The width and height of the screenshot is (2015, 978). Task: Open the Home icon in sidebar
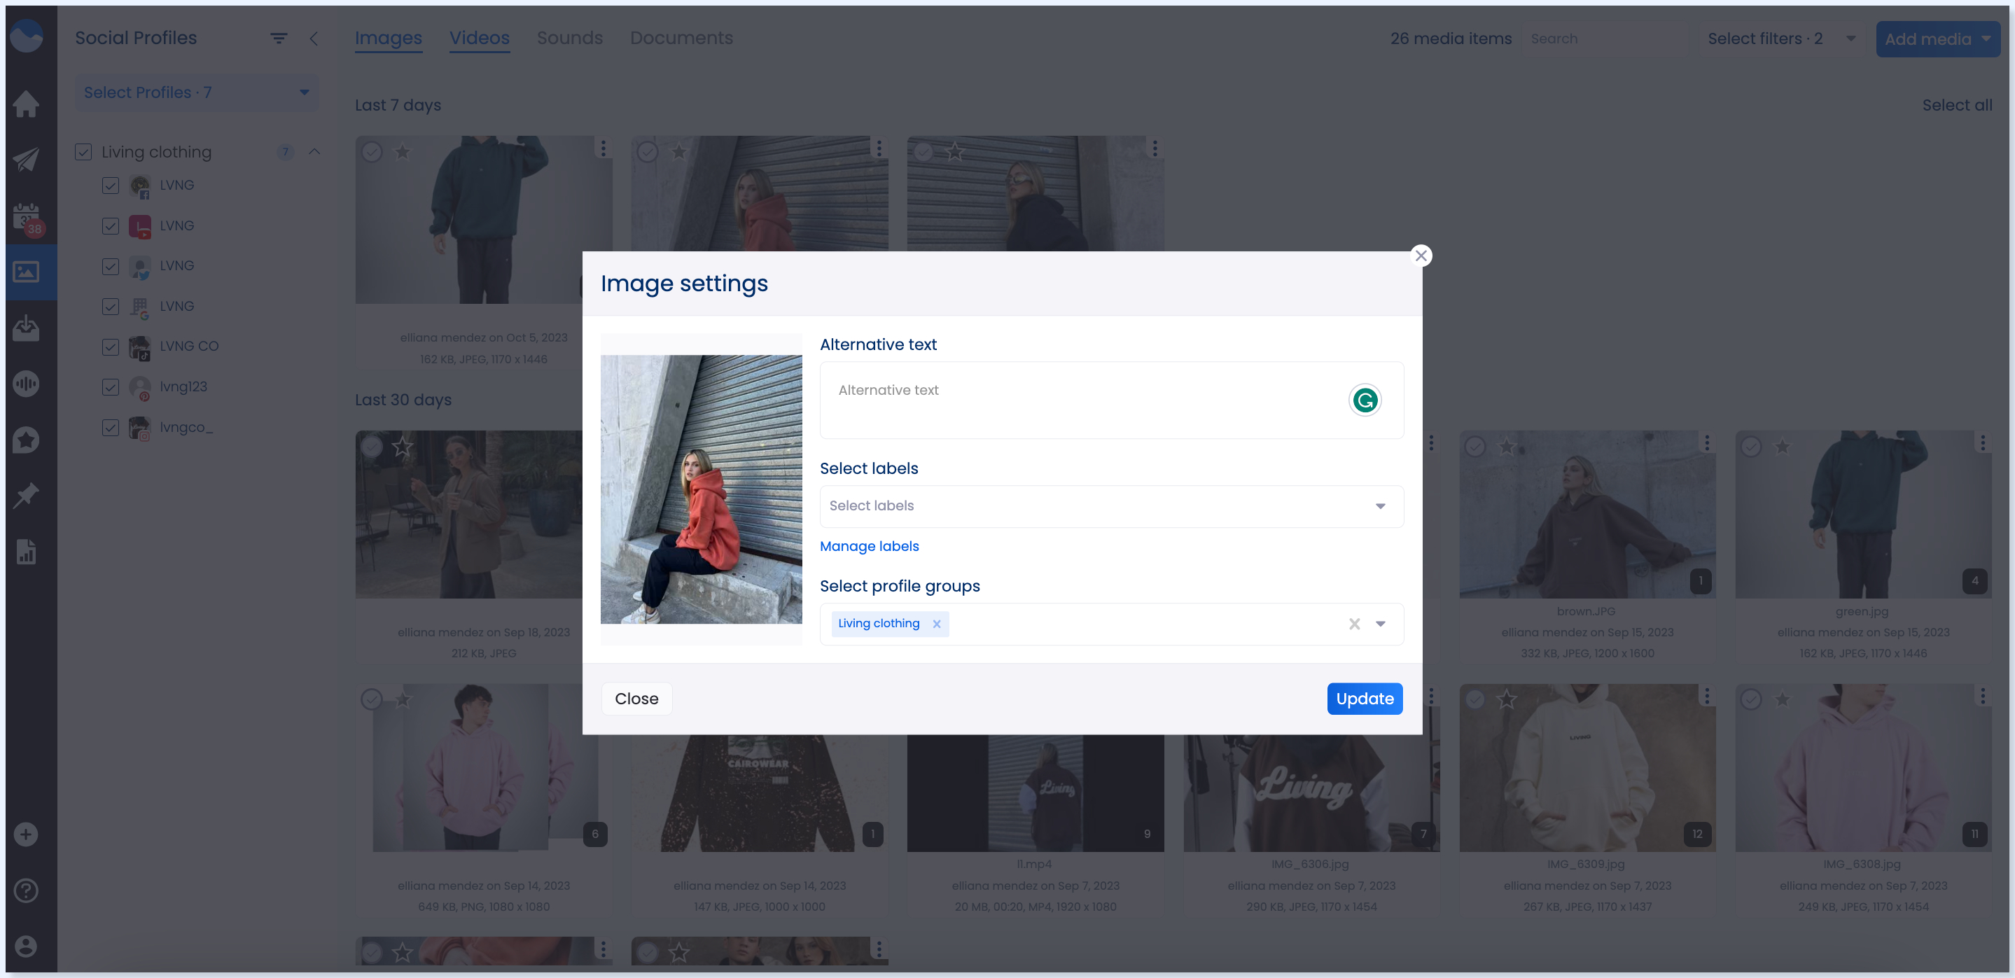pos(26,104)
